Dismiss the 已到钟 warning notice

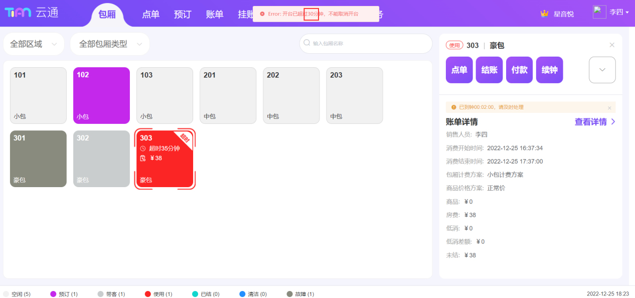click(x=609, y=108)
